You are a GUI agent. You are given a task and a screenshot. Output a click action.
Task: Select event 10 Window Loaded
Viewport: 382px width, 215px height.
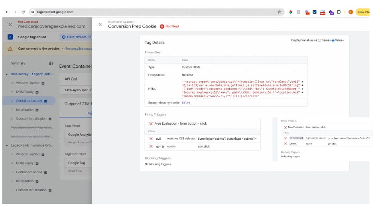(x=28, y=83)
